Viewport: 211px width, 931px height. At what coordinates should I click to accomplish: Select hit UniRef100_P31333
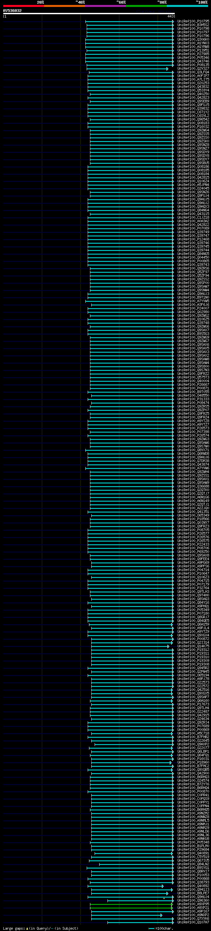coord(193,399)
